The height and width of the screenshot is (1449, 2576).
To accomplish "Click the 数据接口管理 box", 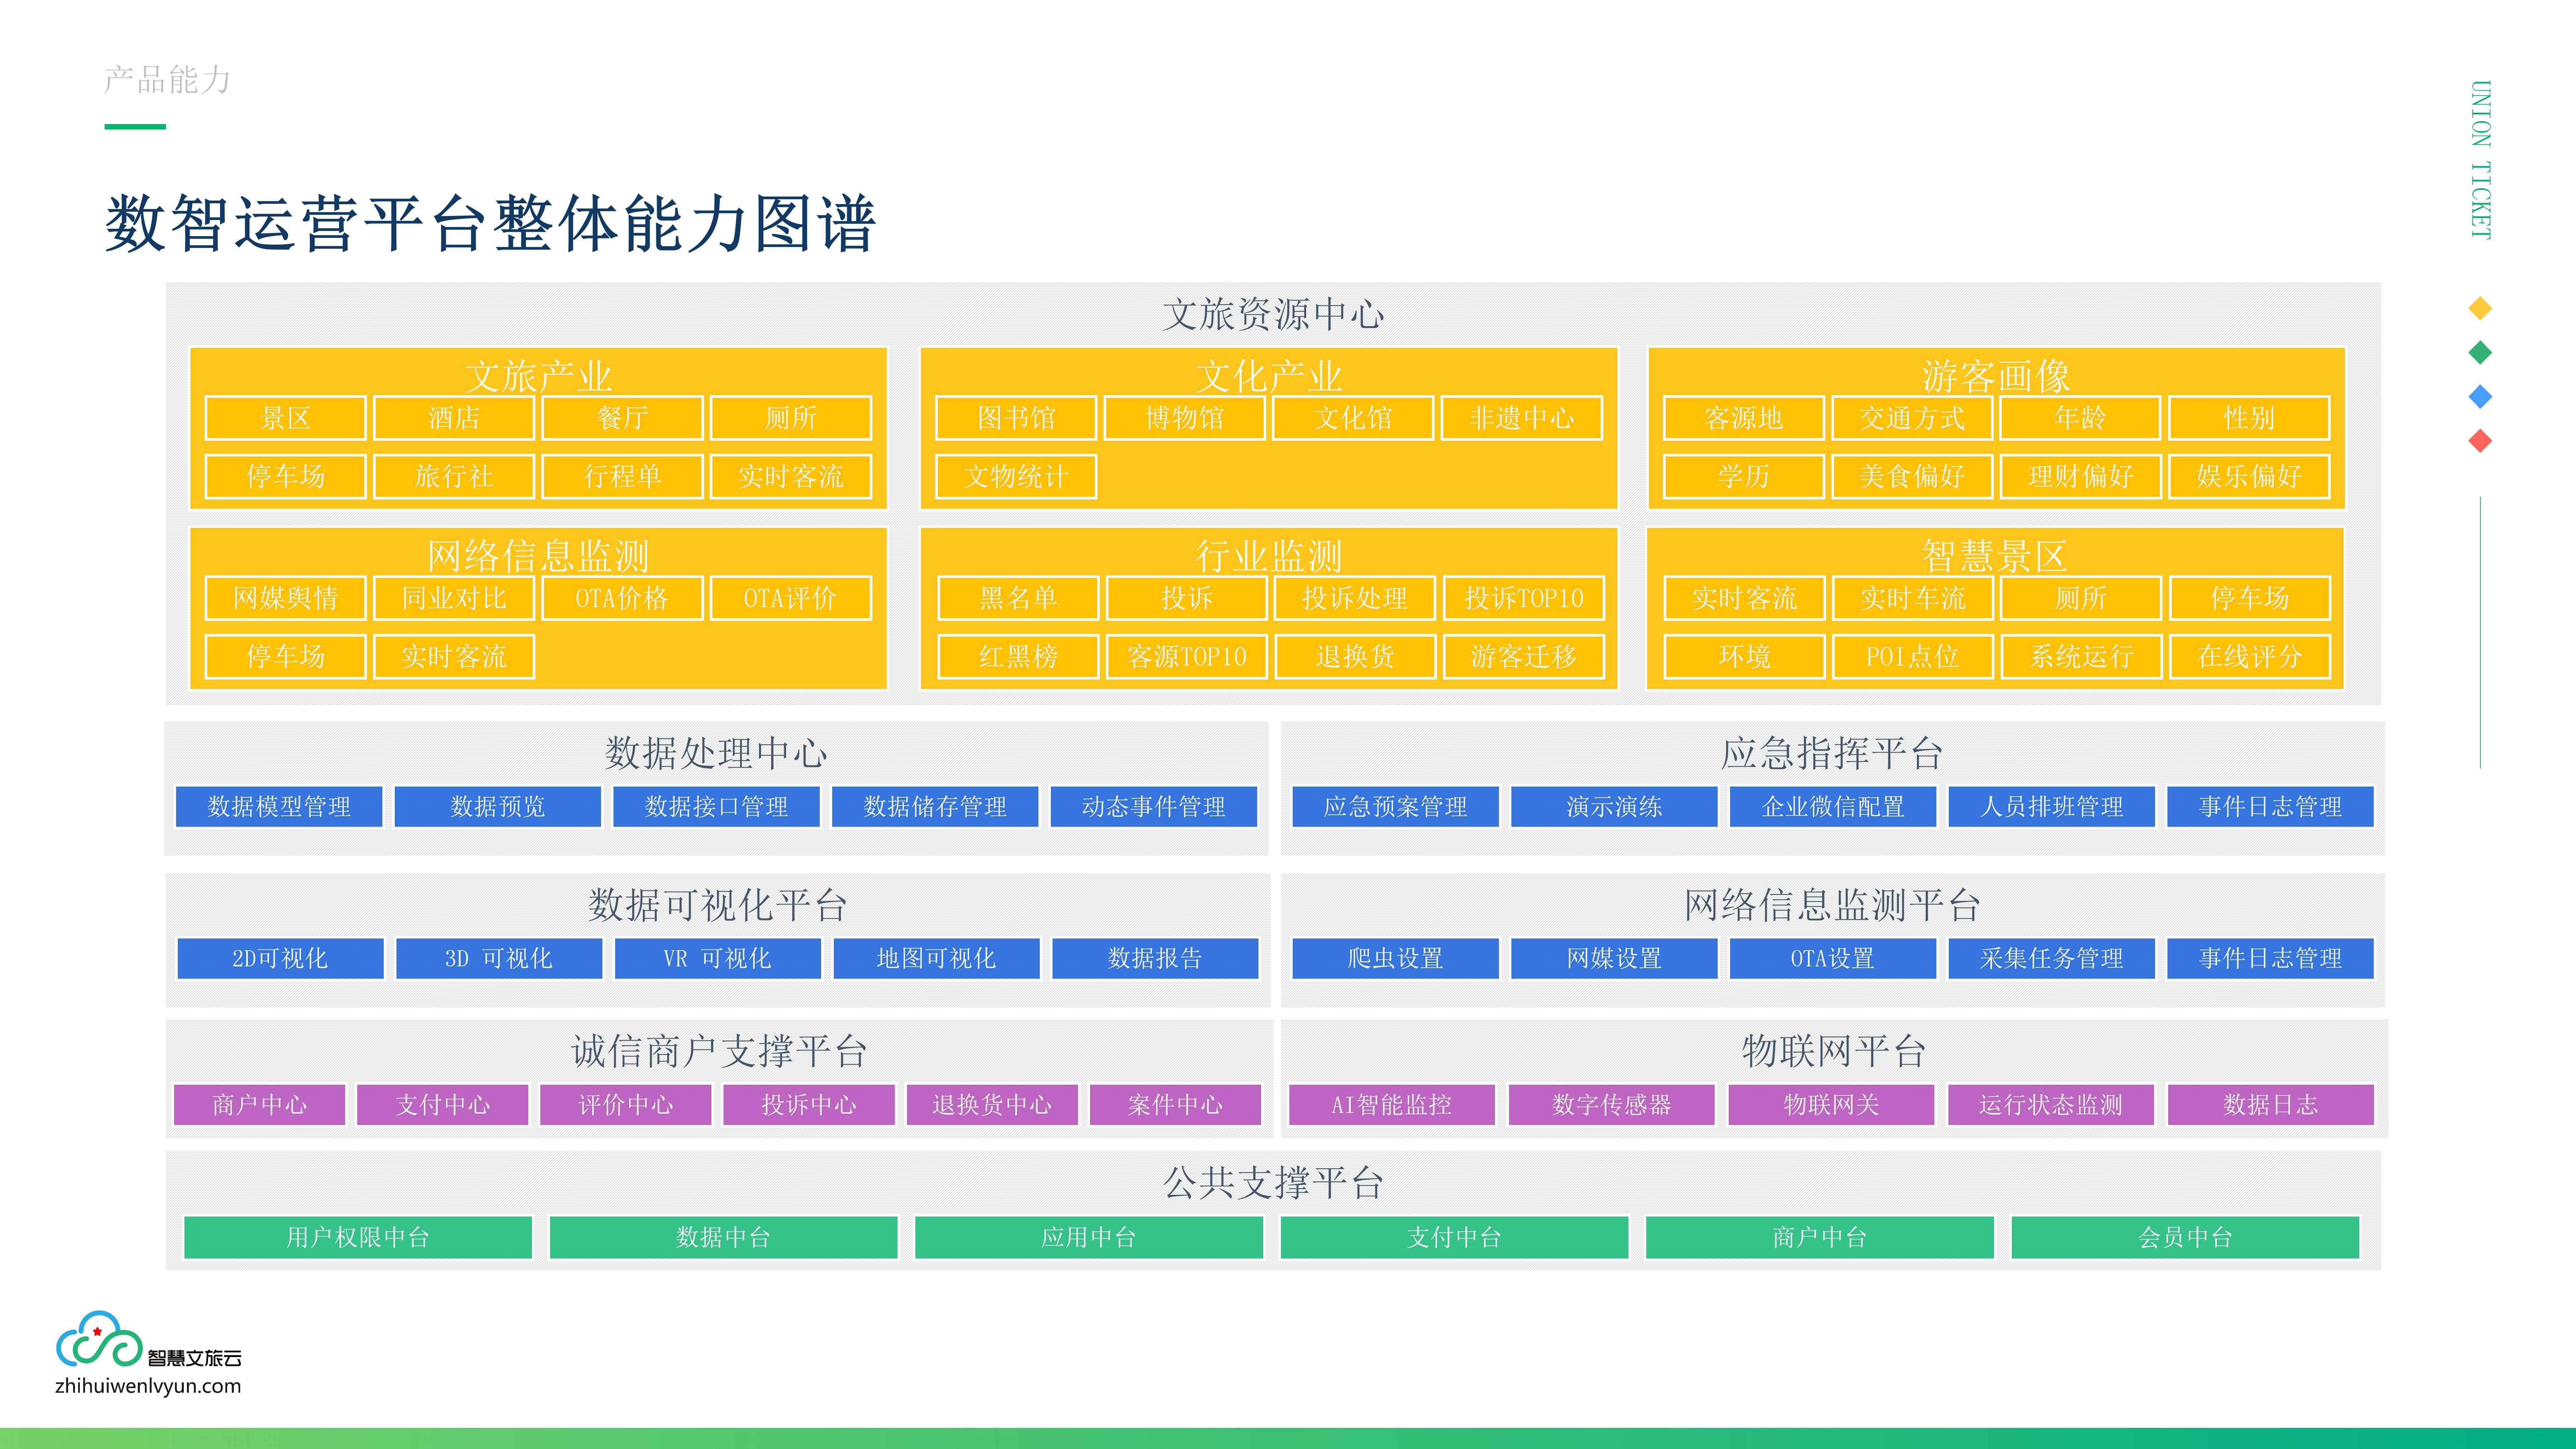I will (716, 807).
